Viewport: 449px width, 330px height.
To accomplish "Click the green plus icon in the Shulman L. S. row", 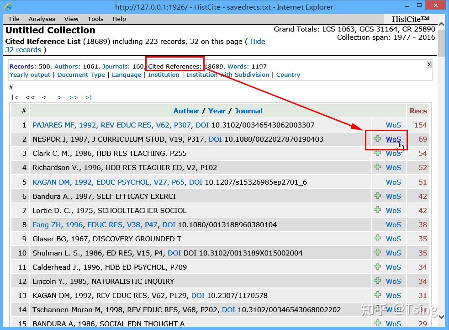I will pyautogui.click(x=378, y=252).
